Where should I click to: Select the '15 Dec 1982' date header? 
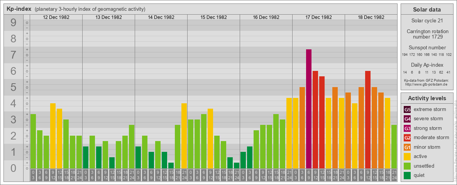coord(213,17)
